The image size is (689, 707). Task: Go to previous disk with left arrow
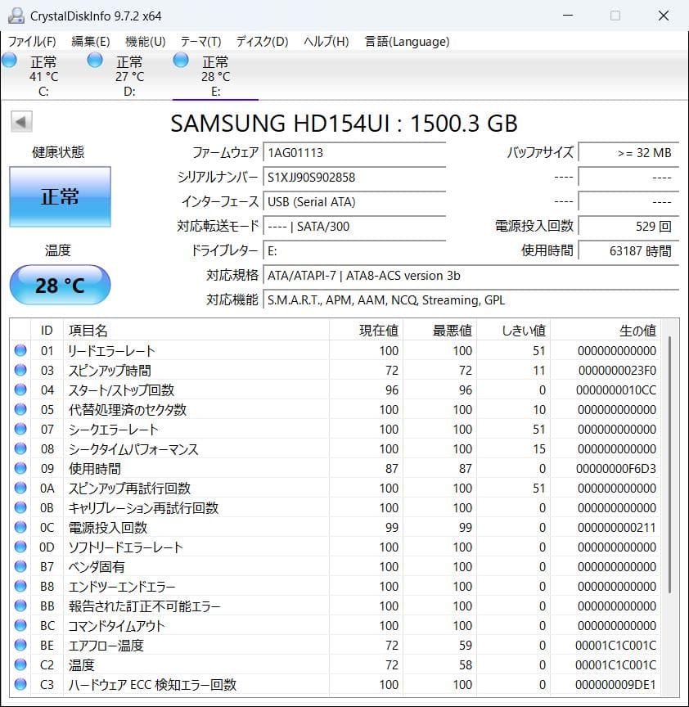21,122
